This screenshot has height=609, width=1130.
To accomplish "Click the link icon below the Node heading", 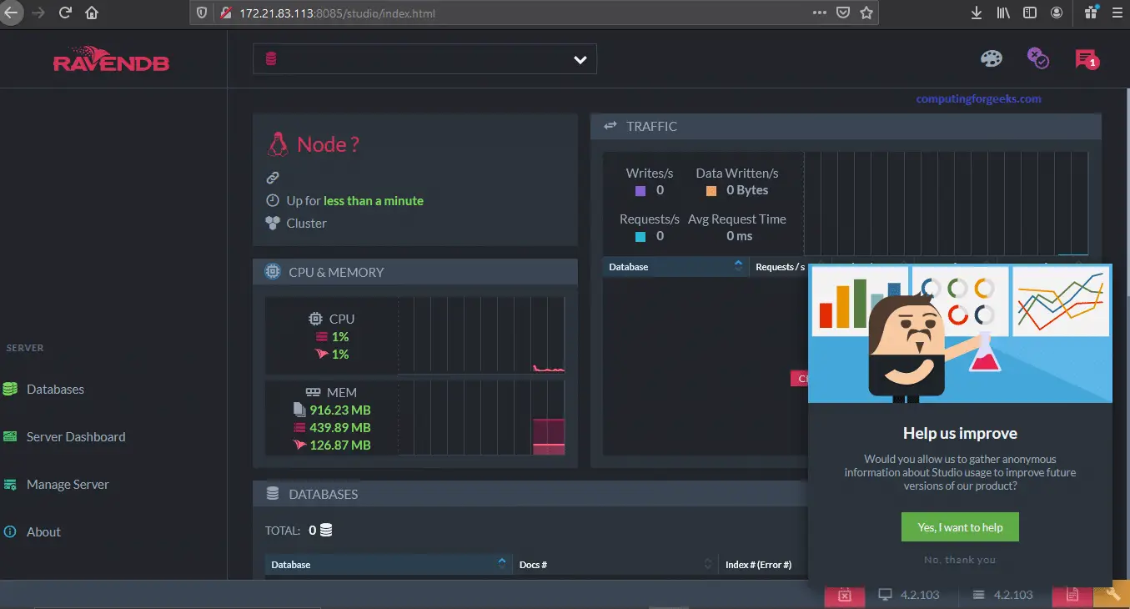I will (271, 177).
